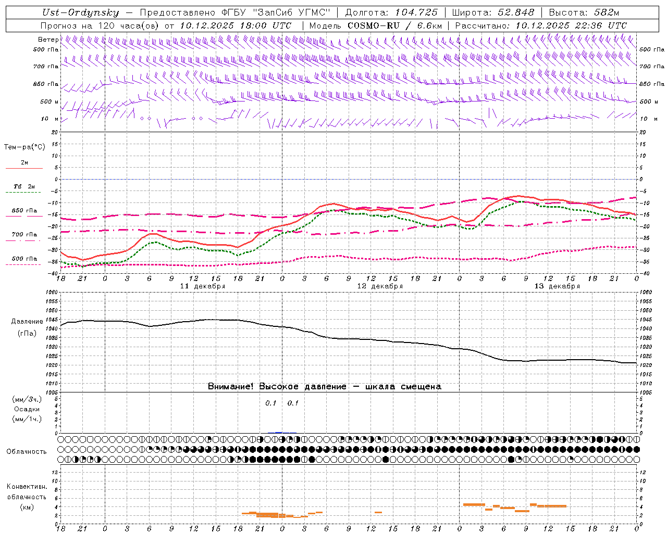Click "Рассчитано: 10.12.2025 22:36 UTC" text
Viewport: 667px width, 533px height.
[x=541, y=26]
